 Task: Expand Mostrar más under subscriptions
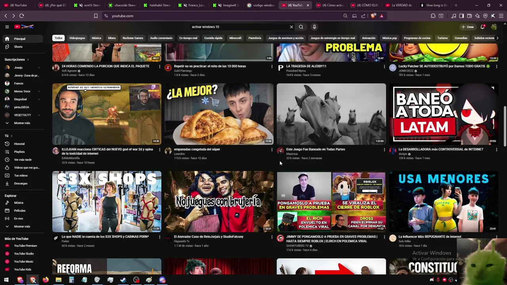pyautogui.click(x=23, y=123)
